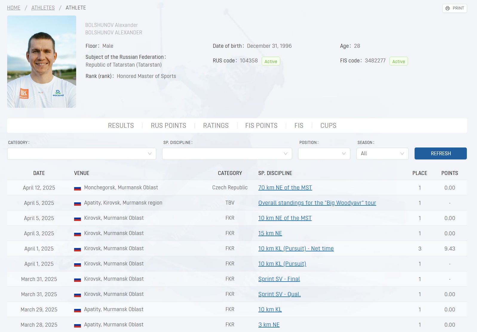Go to the FIS tab

click(299, 126)
